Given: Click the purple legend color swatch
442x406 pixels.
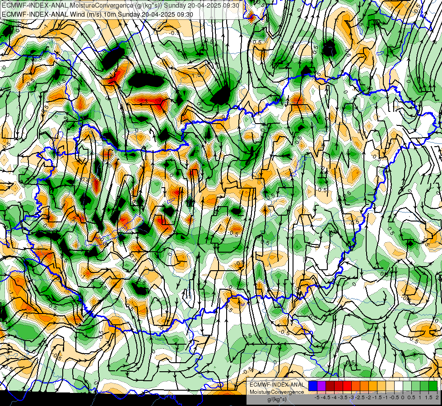Looking at the screenshot, I should 321,386.
